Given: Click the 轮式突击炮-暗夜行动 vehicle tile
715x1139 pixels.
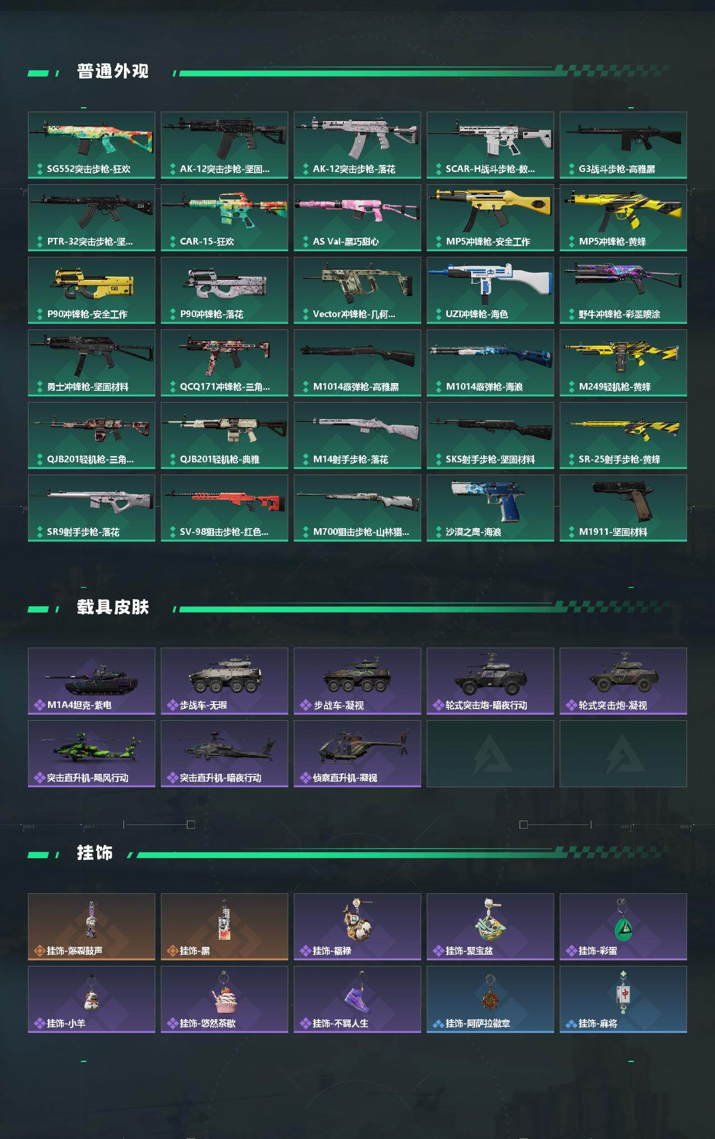Looking at the screenshot, I should tap(490, 681).
